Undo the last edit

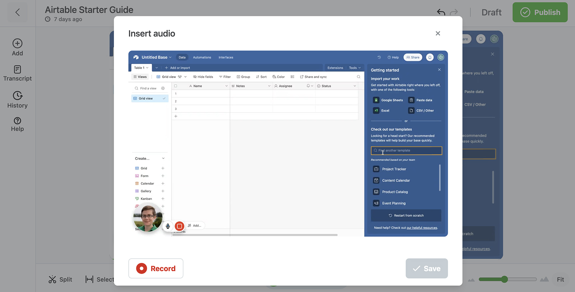(x=441, y=12)
